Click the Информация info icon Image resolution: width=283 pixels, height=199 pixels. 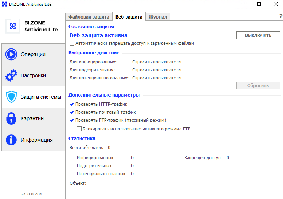[x=11, y=140]
